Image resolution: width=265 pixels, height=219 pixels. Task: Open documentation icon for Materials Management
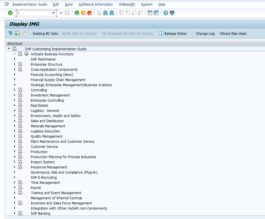[x=20, y=126]
